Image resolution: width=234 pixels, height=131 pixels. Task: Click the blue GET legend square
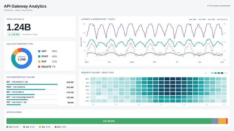click(39, 51)
